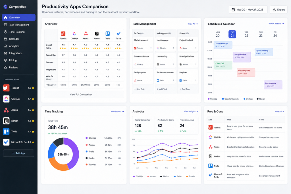Image resolution: width=291 pixels, height=194 pixels.
Task: Open Task Management in the sidebar
Action: (x=18, y=25)
